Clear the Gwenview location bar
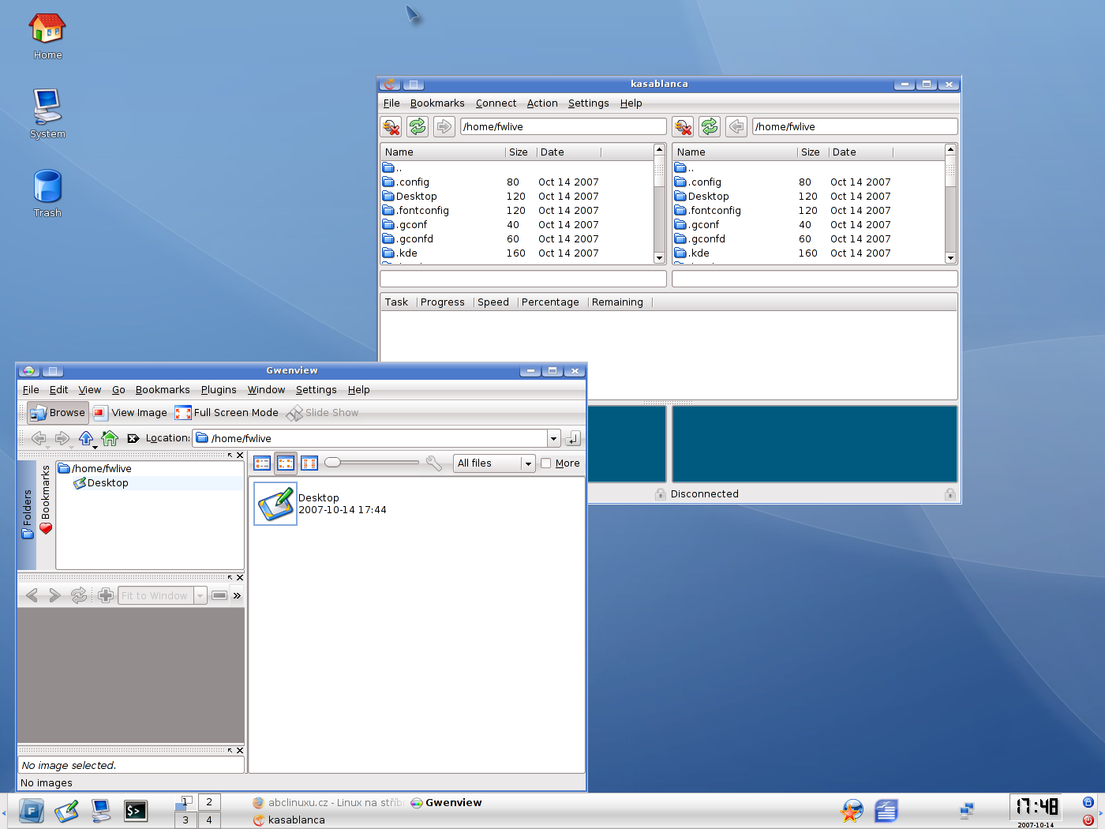The image size is (1105, 829). (x=133, y=438)
